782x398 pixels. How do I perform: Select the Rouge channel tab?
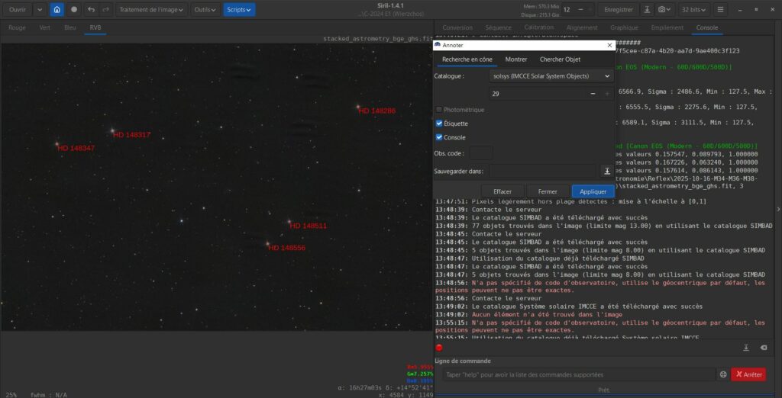click(17, 27)
